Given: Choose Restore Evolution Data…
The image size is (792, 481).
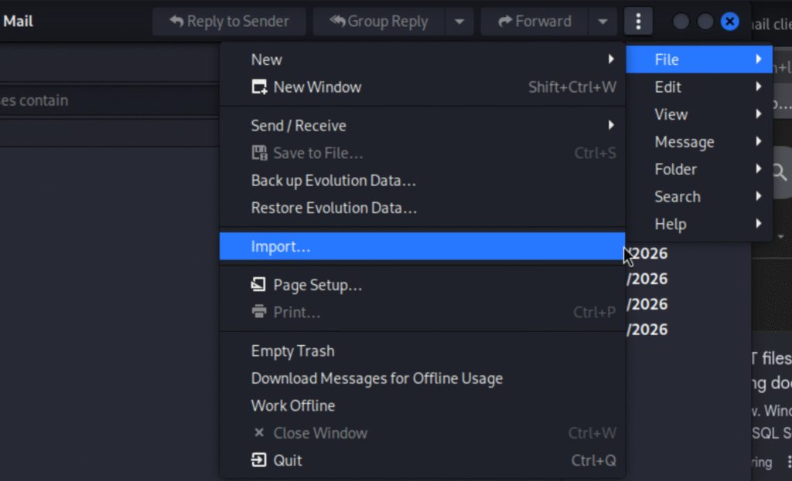Looking at the screenshot, I should (333, 208).
